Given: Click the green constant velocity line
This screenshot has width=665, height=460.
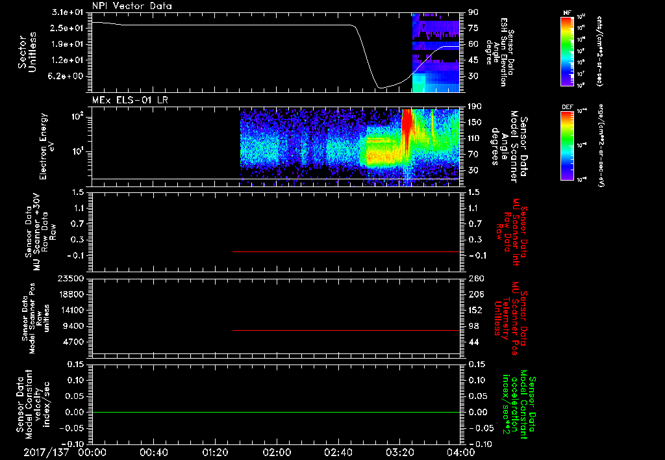Looking at the screenshot, I should pyautogui.click(x=275, y=412).
